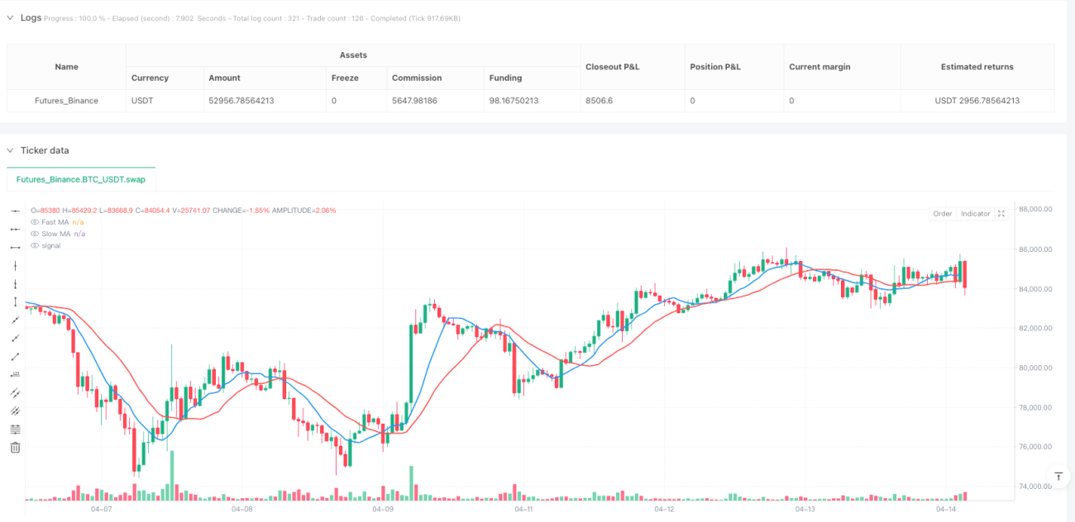Viewport: 1075px width, 522px height.
Task: Select the diagonal segment line tool
Action: (x=15, y=356)
